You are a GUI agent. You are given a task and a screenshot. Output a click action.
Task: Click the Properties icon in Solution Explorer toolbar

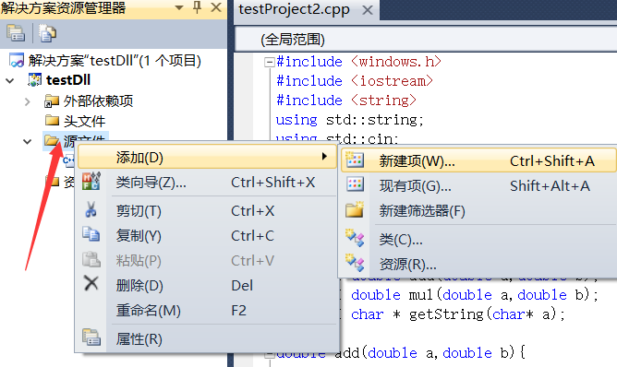[x=16, y=33]
